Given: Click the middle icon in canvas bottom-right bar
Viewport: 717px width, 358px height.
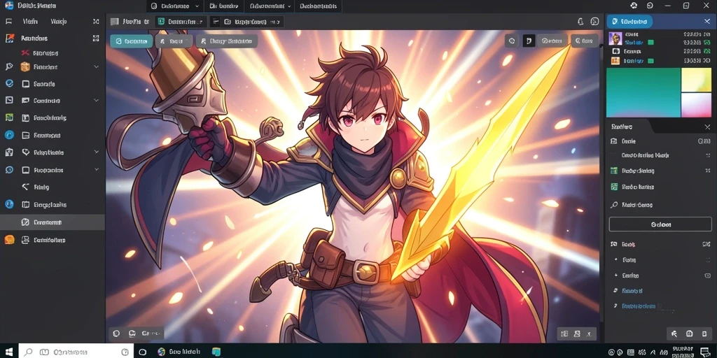Looking at the screenshot, I should tap(577, 334).
